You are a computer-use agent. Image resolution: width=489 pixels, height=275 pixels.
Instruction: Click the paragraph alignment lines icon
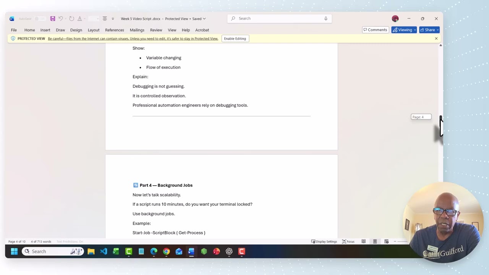105,19
